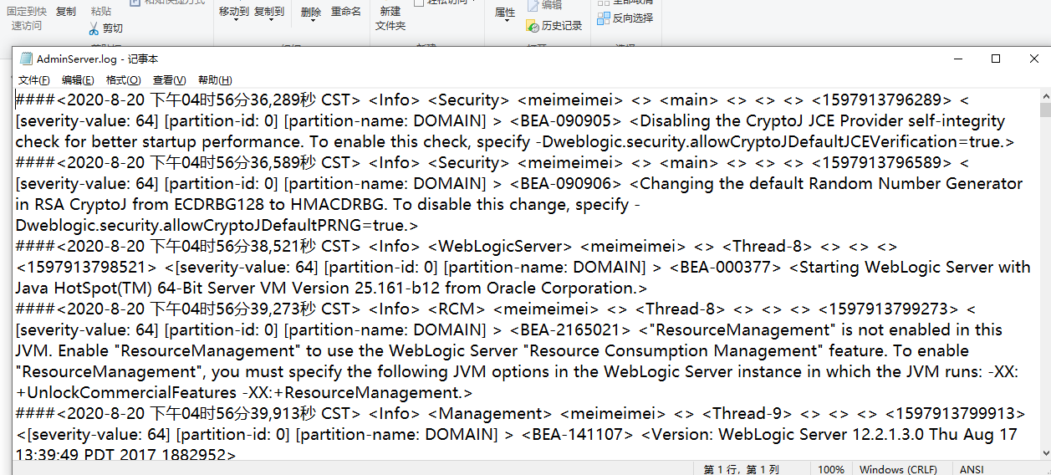Click the 编辑 pencil icon in Explorer ribbon
The image size is (1051, 475).
point(533,6)
